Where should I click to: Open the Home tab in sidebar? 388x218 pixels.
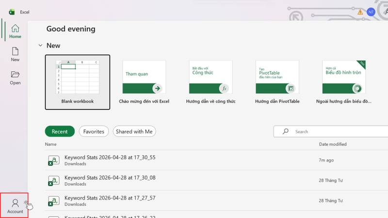15,31
